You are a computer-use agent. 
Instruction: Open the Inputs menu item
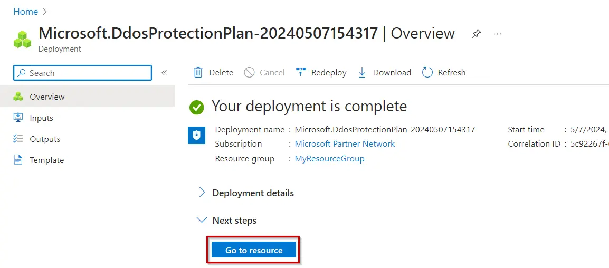click(41, 118)
